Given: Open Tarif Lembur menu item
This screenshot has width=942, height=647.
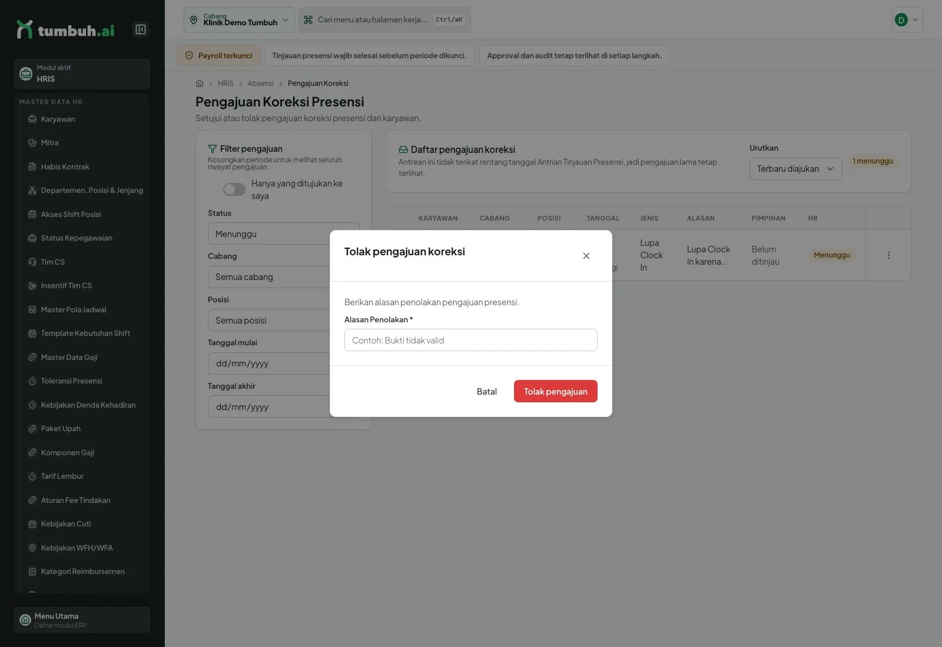Looking at the screenshot, I should click(x=84, y=476).
